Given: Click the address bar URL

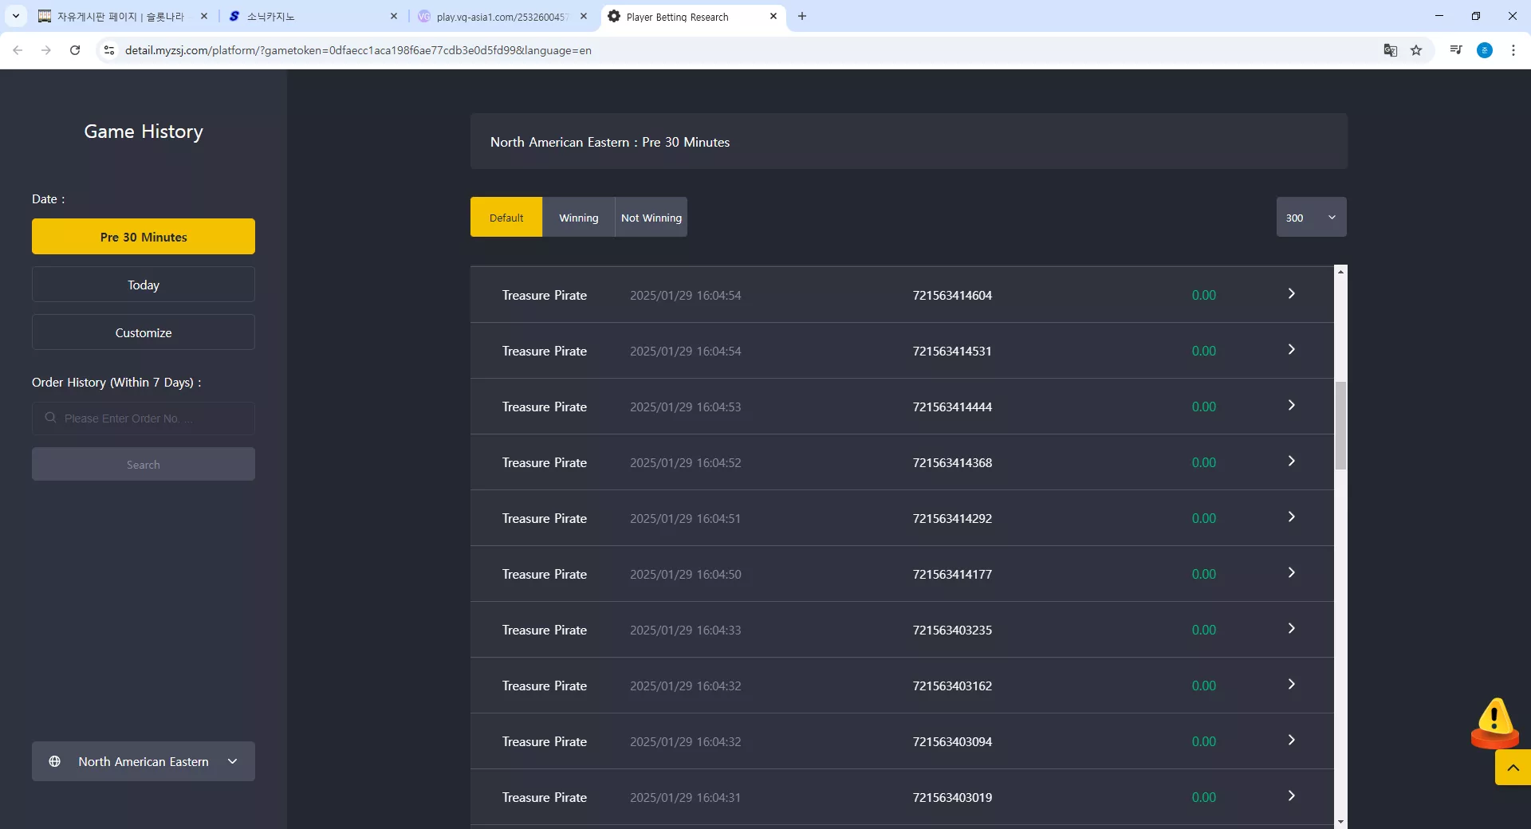Looking at the screenshot, I should (358, 50).
